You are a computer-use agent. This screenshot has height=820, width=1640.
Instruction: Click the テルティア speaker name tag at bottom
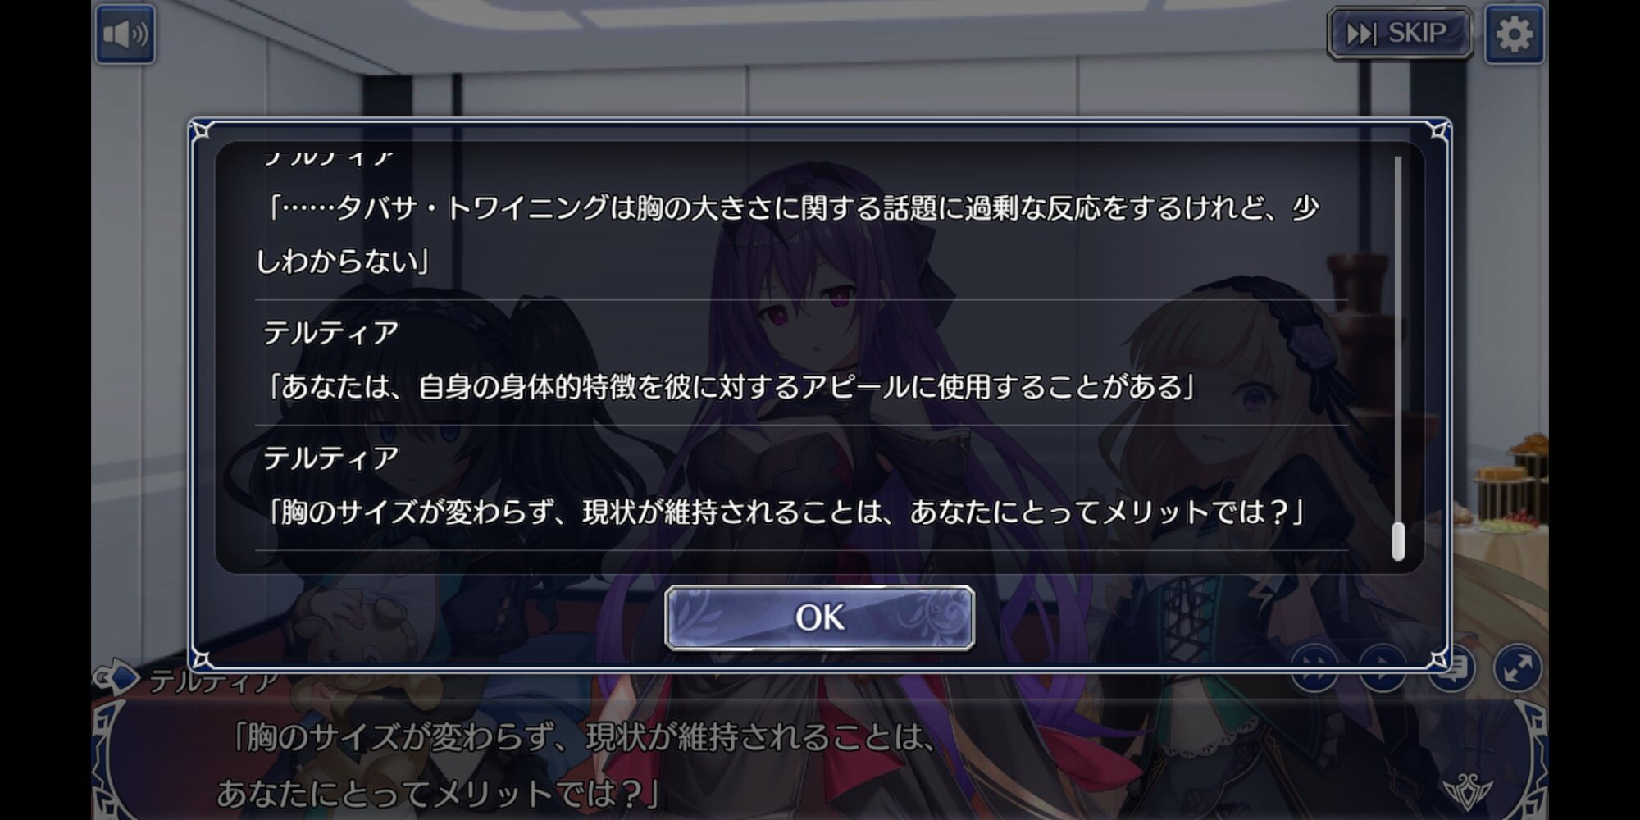click(x=213, y=681)
